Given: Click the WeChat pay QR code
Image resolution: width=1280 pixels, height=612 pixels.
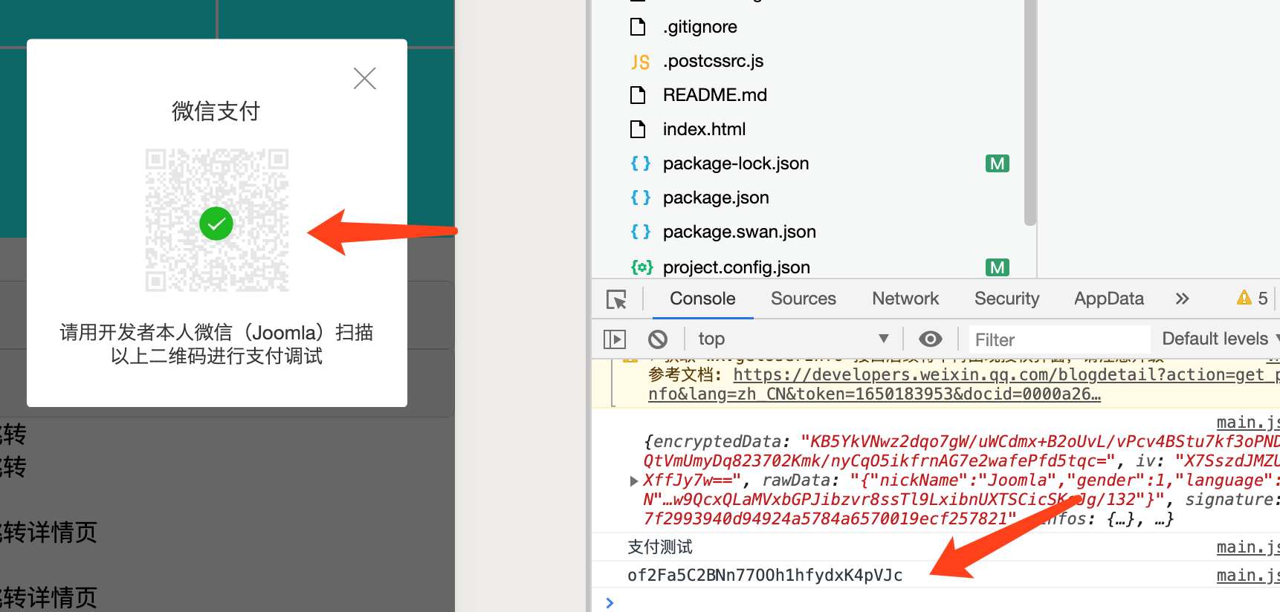Looking at the screenshot, I should [217, 220].
